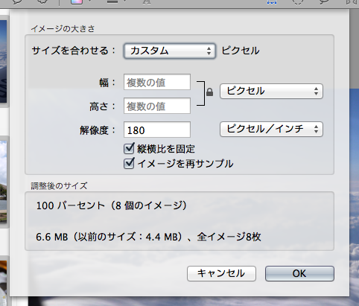Click the キャンセル button

click(x=221, y=273)
